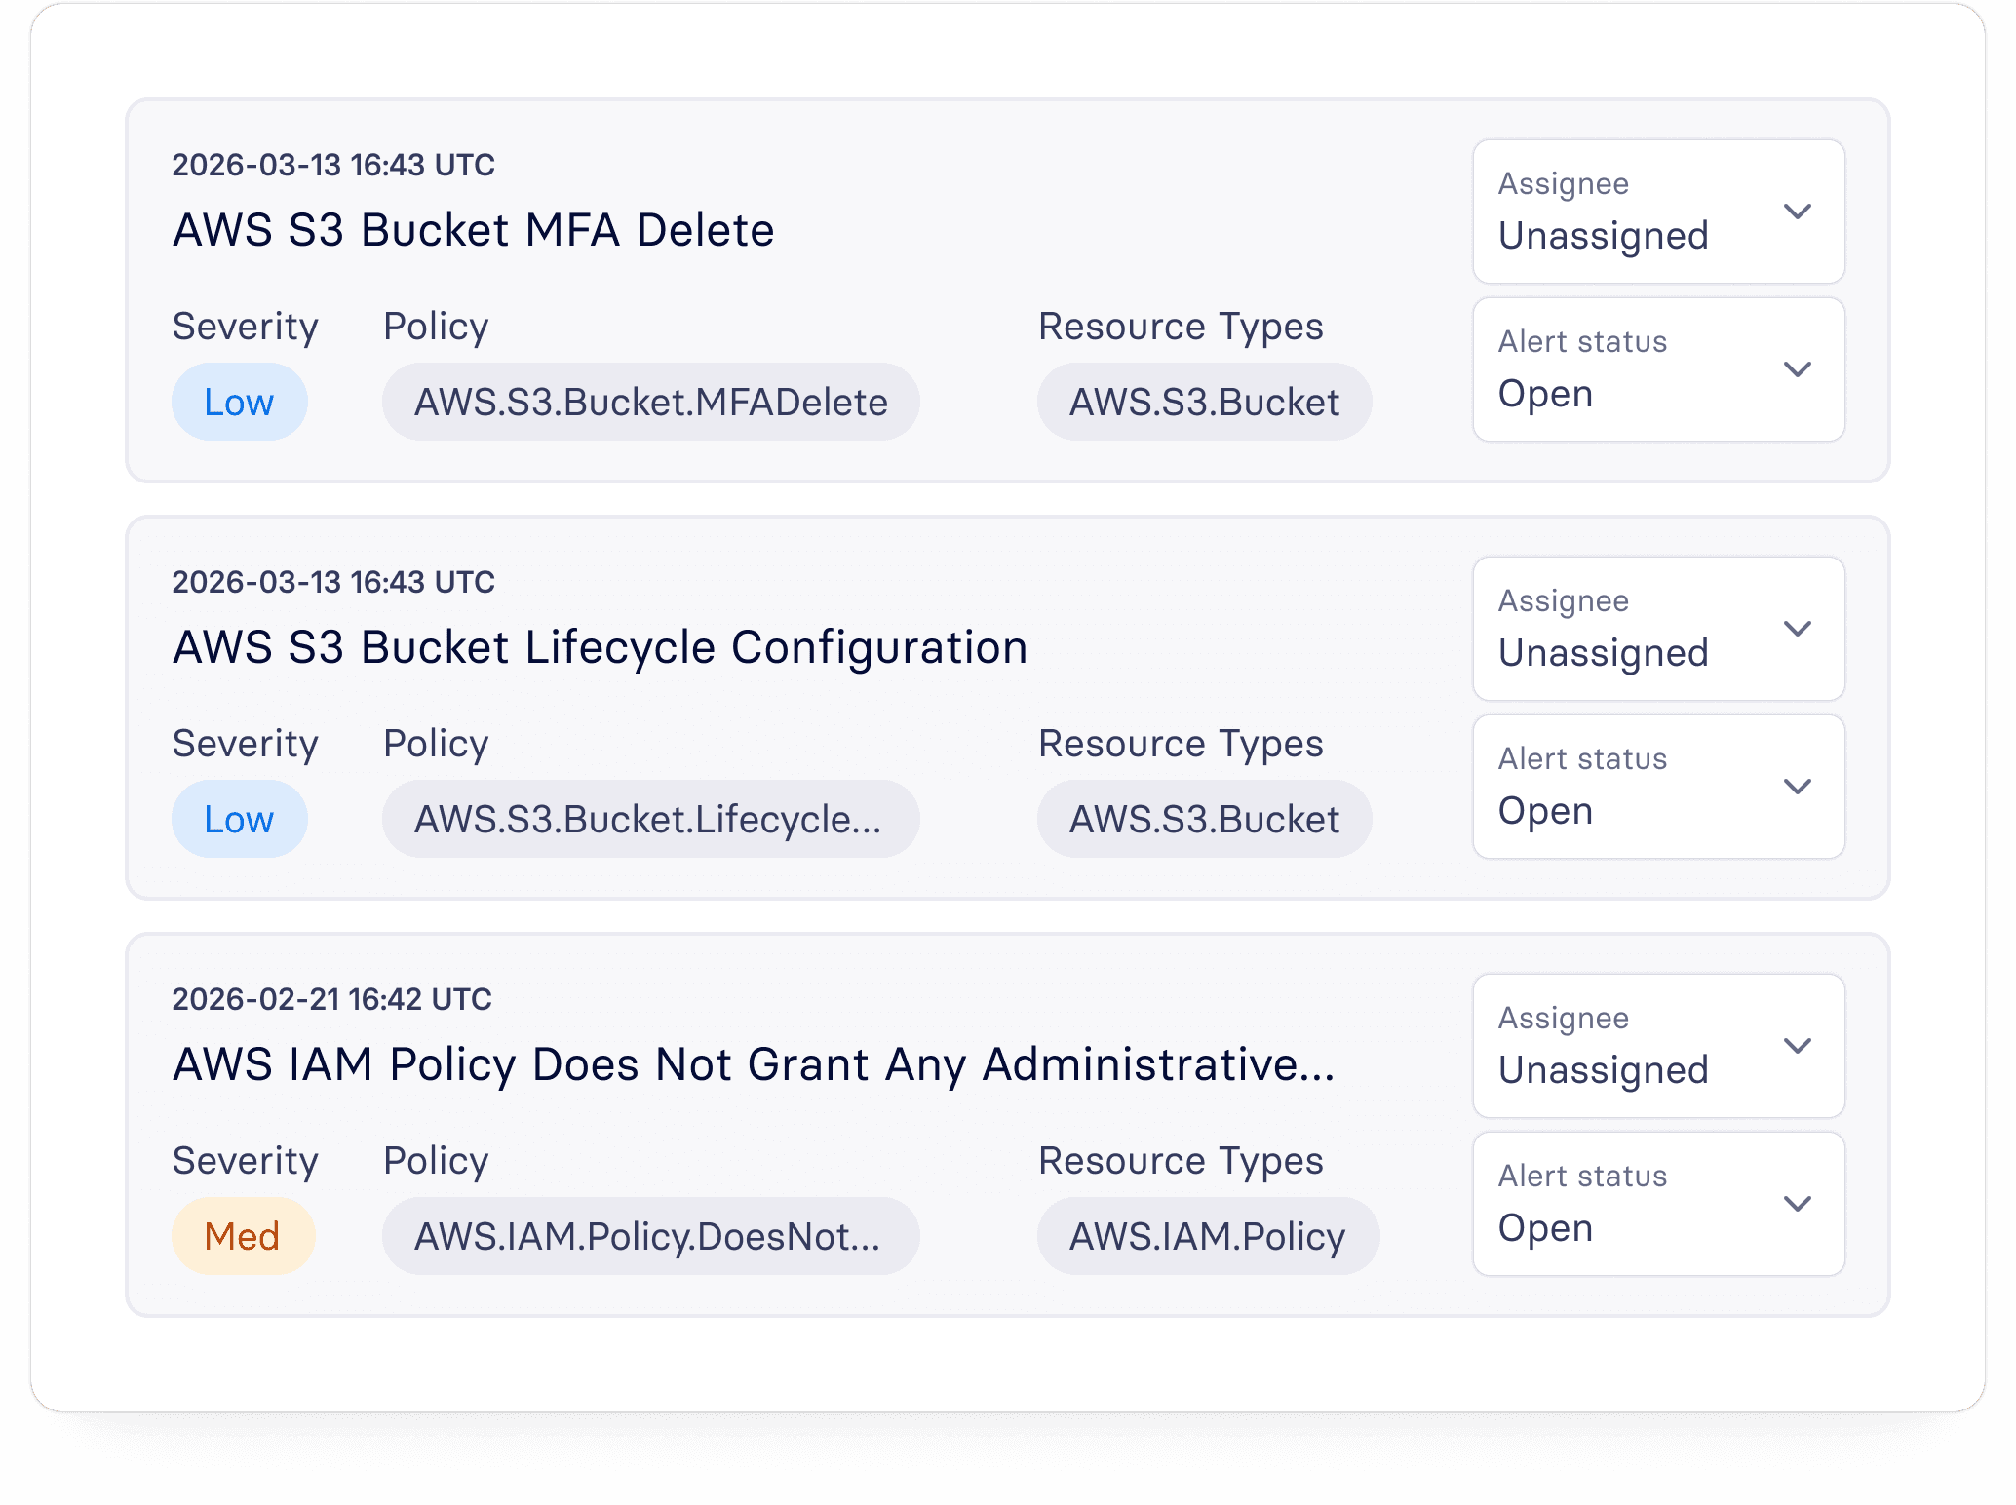Screen dimensions: 2016x1505
Task: Click chevron icon next to first Unassigned value
Action: (1797, 212)
